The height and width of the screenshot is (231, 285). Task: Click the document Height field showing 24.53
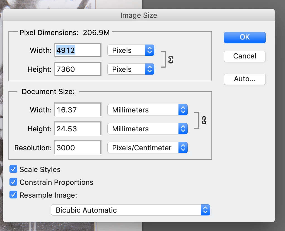coord(78,129)
